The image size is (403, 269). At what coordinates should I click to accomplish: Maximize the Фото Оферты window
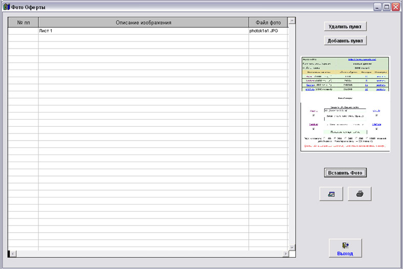coord(386,7)
